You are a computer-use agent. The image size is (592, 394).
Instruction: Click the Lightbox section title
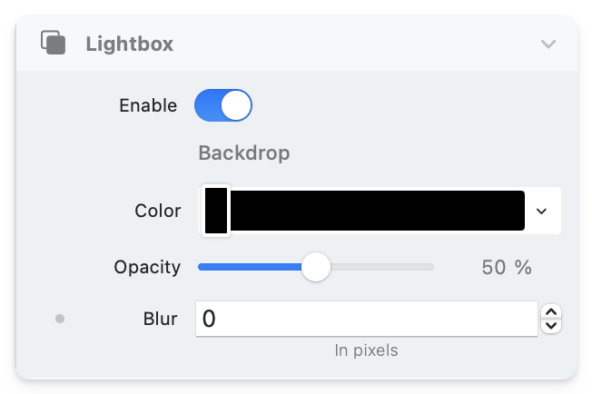pos(129,44)
